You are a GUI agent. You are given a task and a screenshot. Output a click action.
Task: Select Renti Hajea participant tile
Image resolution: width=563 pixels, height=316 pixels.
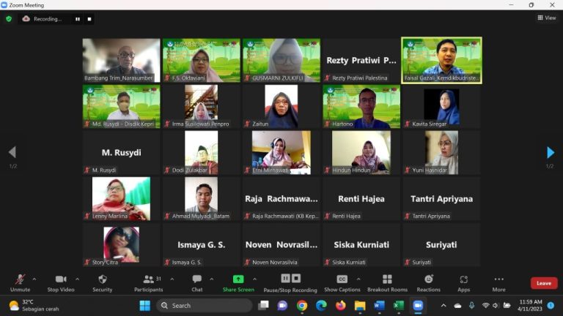[x=361, y=198]
